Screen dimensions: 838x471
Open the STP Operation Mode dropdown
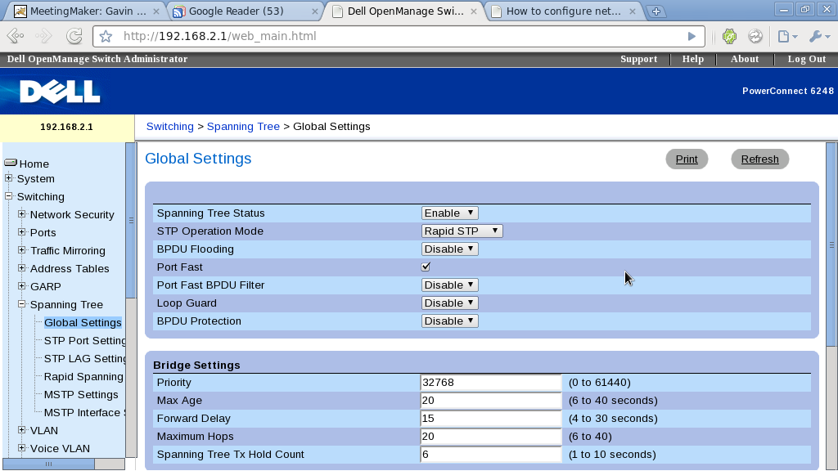click(x=462, y=231)
